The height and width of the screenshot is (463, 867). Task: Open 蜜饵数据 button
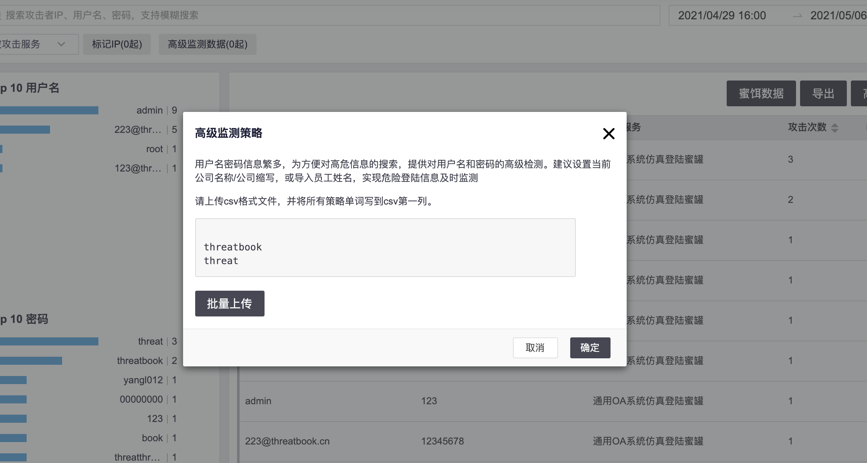tap(761, 93)
